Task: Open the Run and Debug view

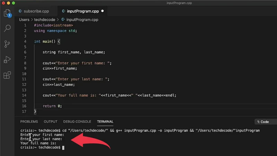Action: (x=7, y=60)
